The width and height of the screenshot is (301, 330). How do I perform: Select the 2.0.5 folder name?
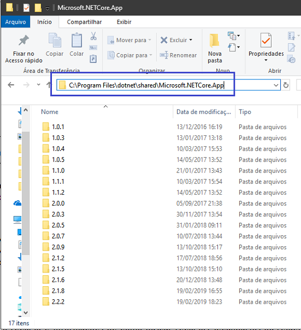click(58, 225)
